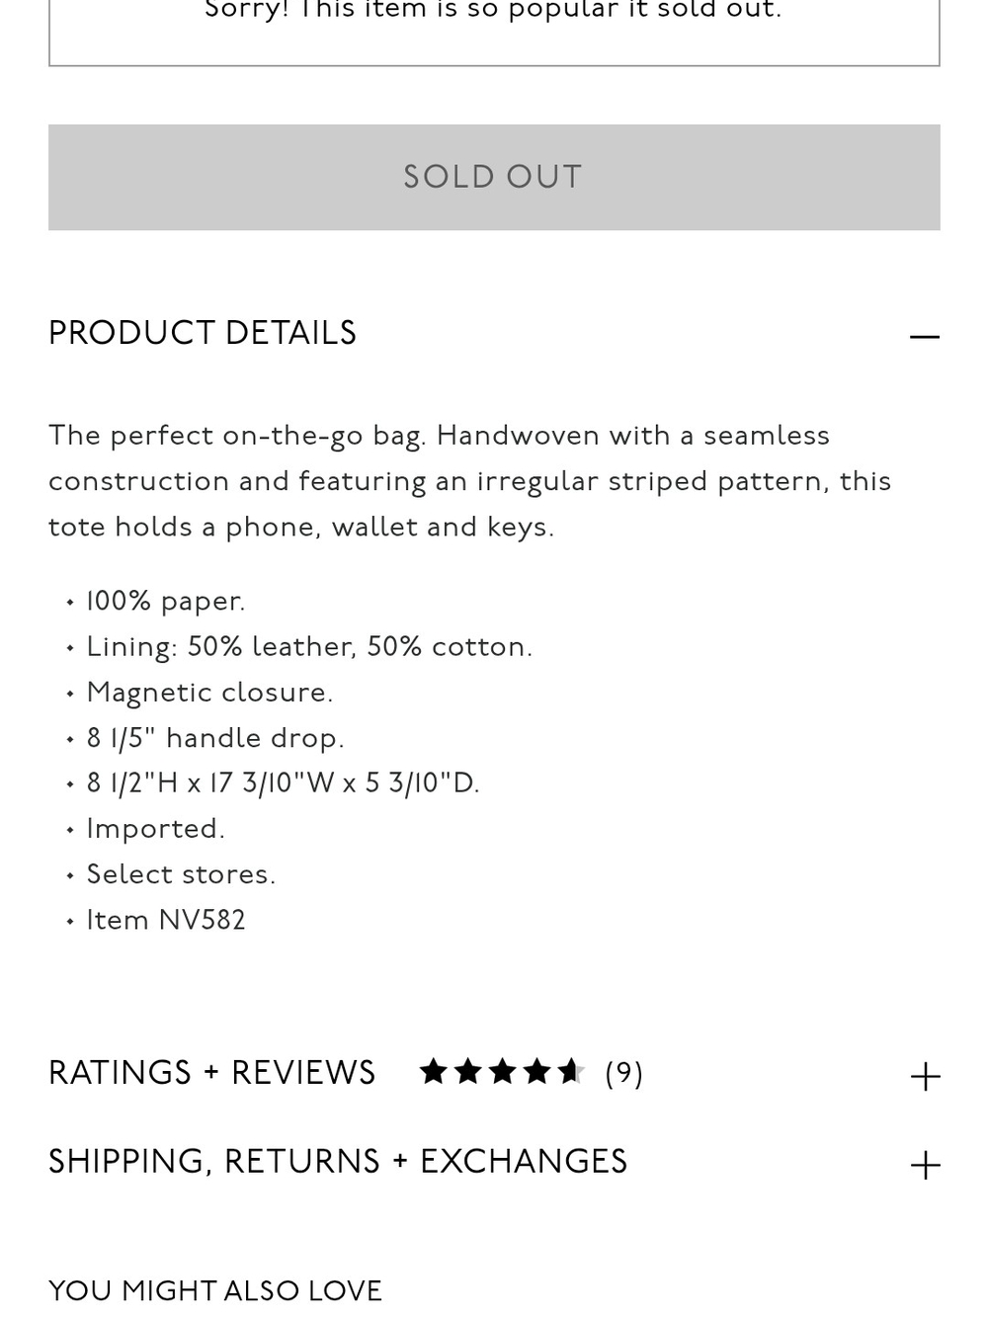988x1317 pixels.
Task: Click the product description paragraph
Action: click(470, 482)
